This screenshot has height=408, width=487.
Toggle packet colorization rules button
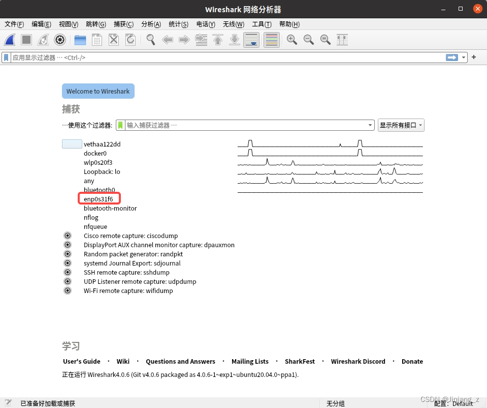(x=272, y=40)
